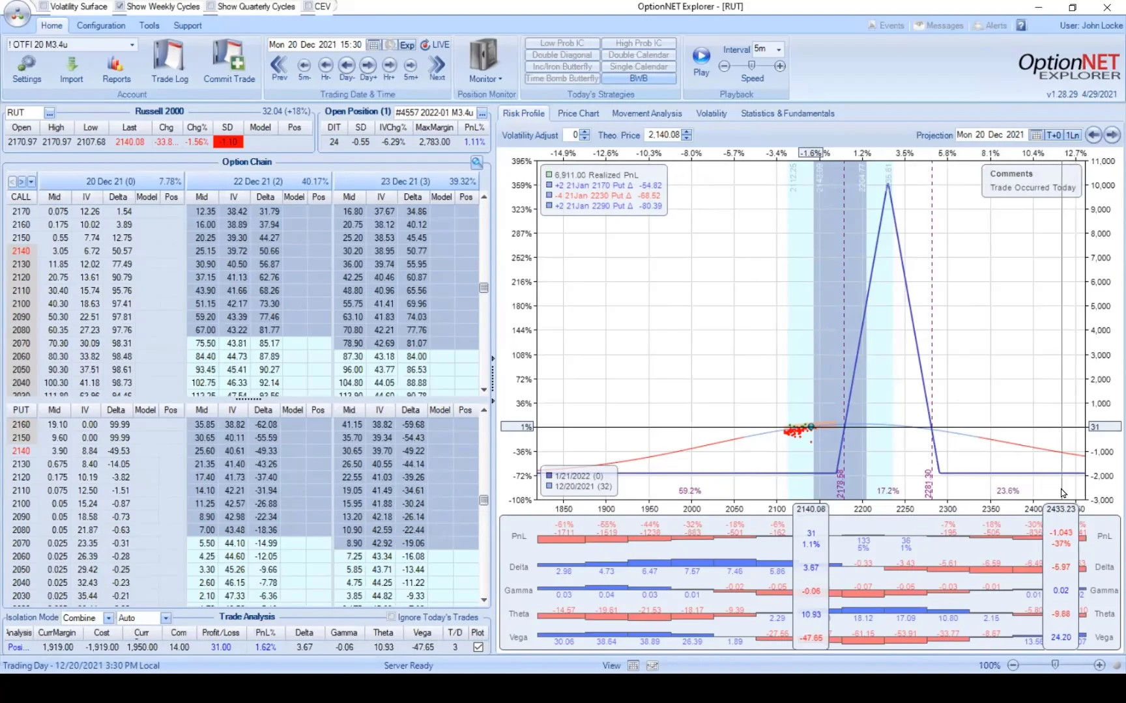Open the RUT symbol lookup button
This screenshot has height=703, width=1126.
pyautogui.click(x=50, y=113)
